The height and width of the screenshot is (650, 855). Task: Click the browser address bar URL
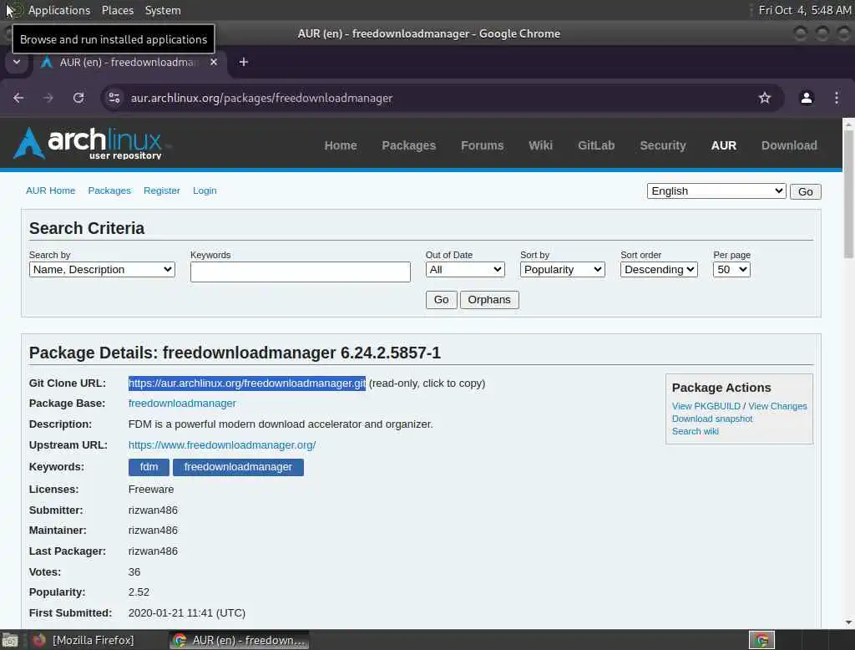[x=261, y=99]
